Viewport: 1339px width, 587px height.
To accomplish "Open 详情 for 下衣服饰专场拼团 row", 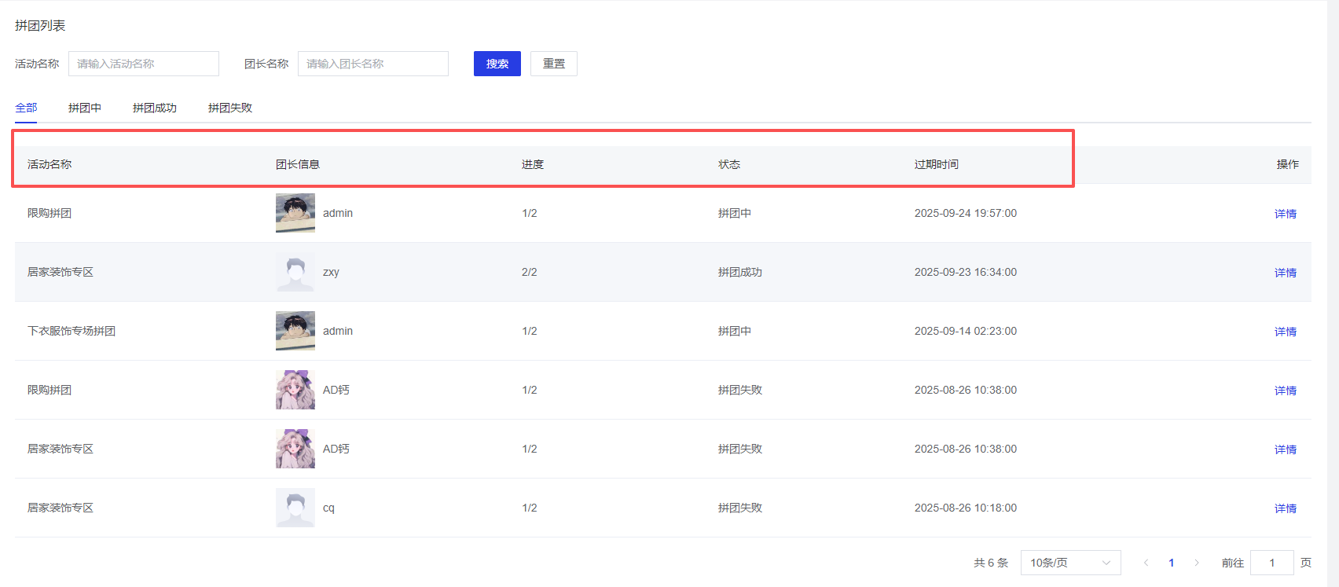I will tap(1285, 332).
